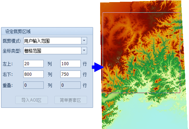Click the 设定裁剪区域 panel title
The height and width of the screenshot is (129, 189).
pyautogui.click(x=18, y=32)
